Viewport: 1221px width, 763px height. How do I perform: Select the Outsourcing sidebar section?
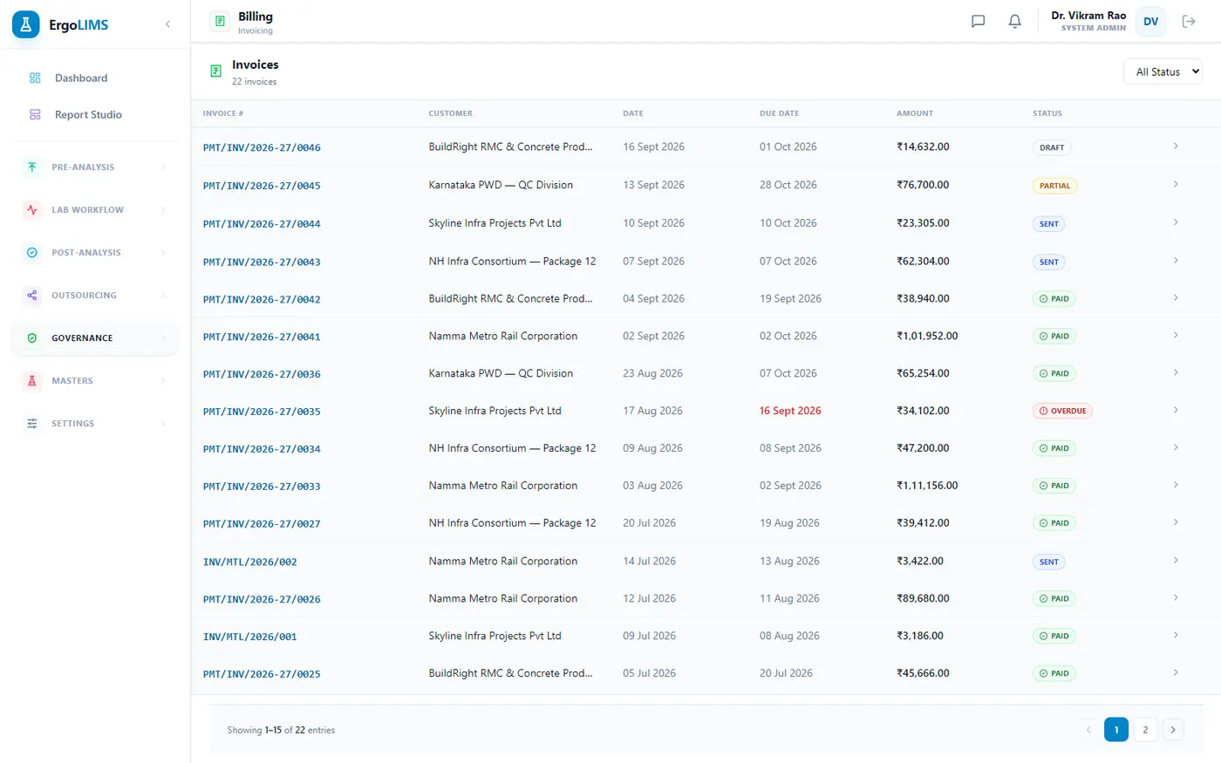(96, 295)
